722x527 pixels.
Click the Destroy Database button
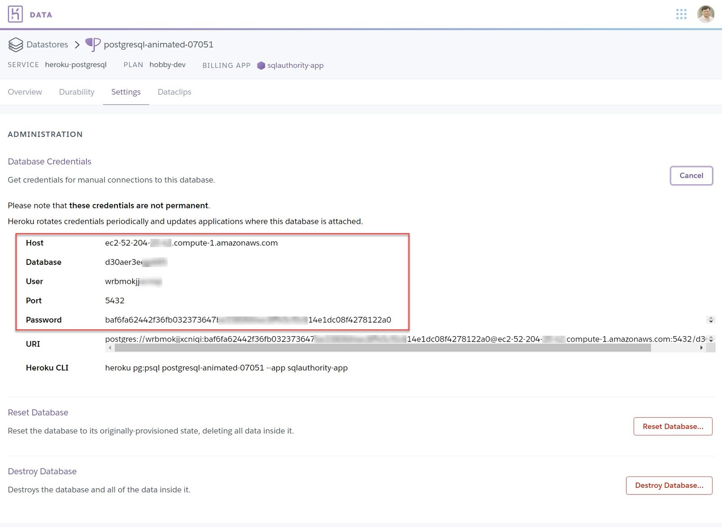click(669, 485)
